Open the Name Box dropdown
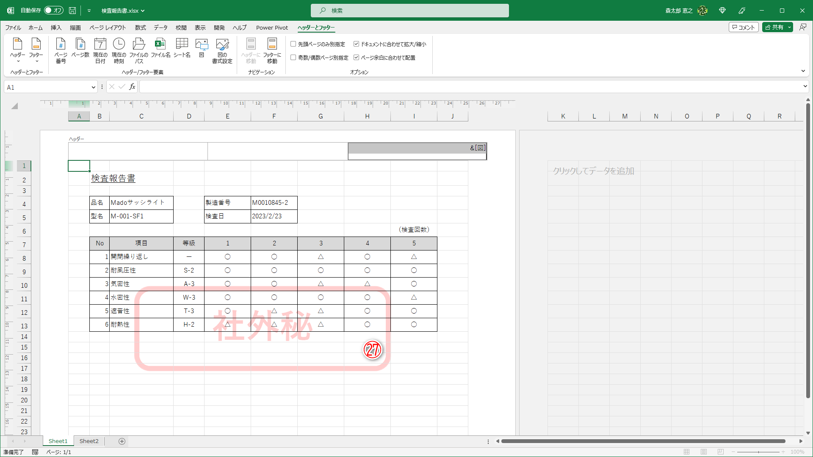This screenshot has width=813, height=457. pyautogui.click(x=93, y=87)
